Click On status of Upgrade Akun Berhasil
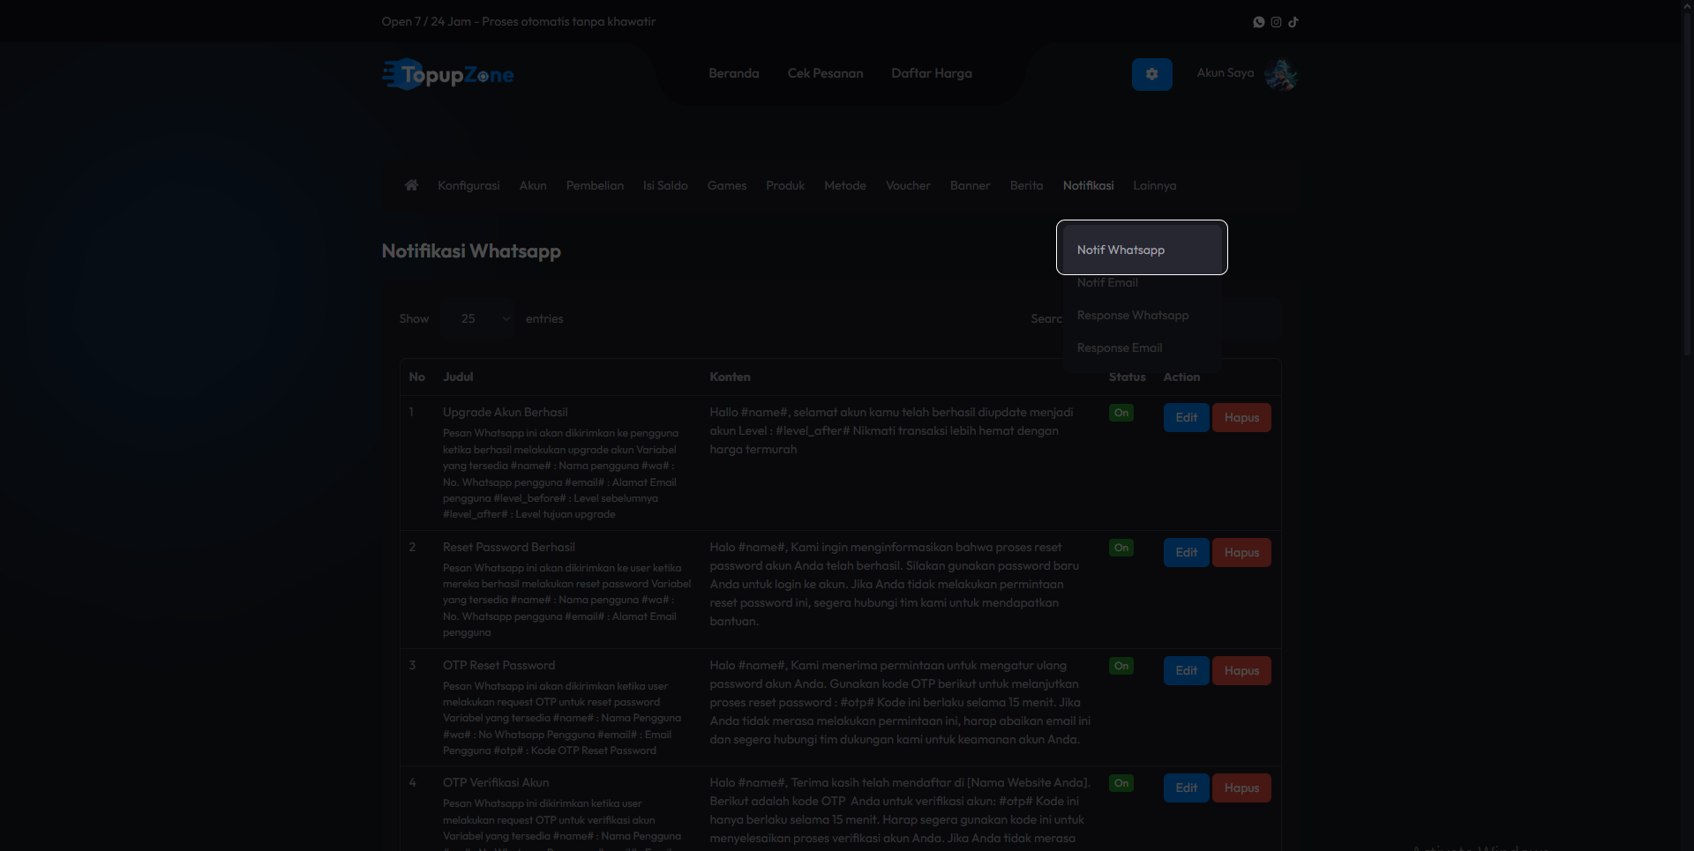 tap(1121, 413)
